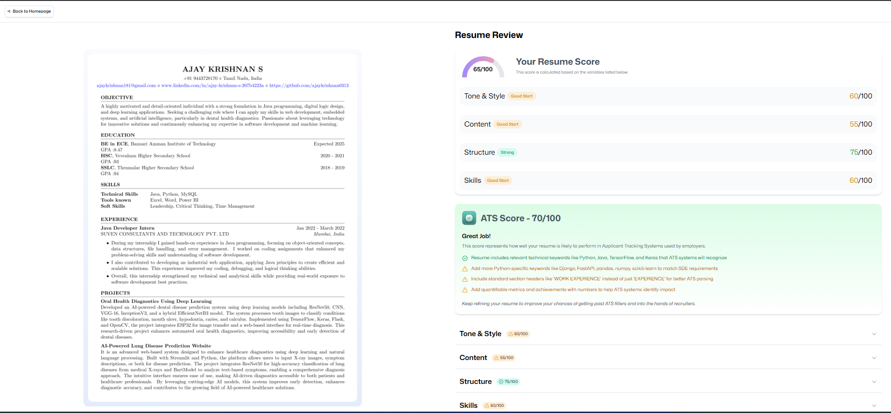Screen dimensions: 891x413
Task: Expand the Structure accordion chevron
Action: [874, 382]
